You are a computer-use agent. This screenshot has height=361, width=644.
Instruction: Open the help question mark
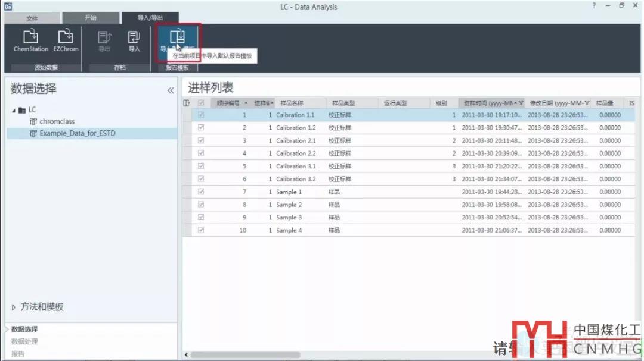click(x=594, y=5)
